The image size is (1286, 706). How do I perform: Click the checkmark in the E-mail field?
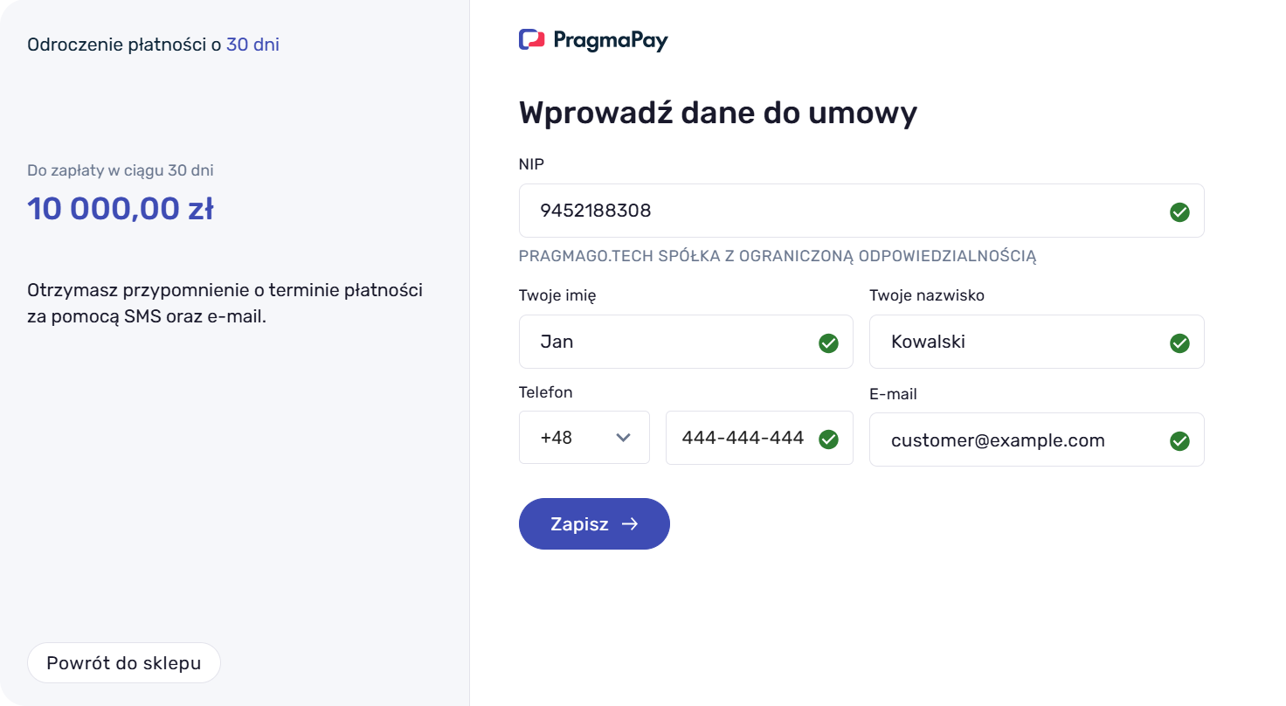click(x=1179, y=440)
